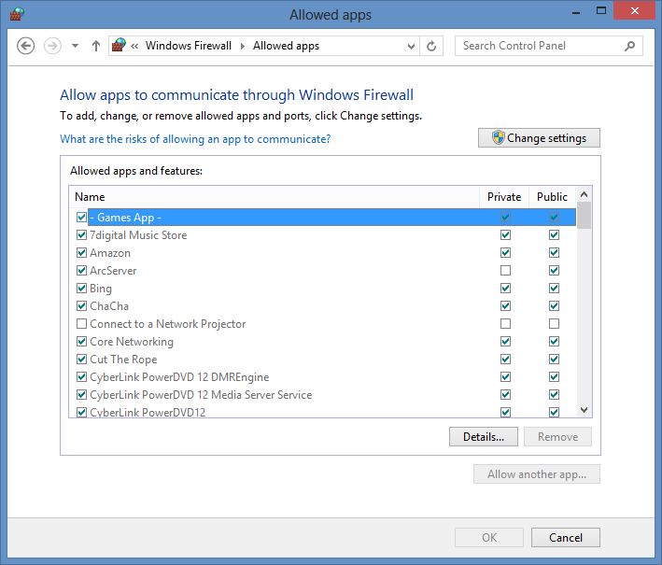Click the OK button
Image resolution: width=662 pixels, height=565 pixels.
(x=489, y=538)
